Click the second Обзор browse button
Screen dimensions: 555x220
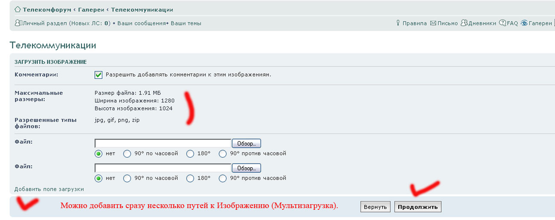point(246,169)
